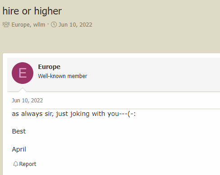220x175 pixels.
Task: Click the April signature line
Action: 19,149
